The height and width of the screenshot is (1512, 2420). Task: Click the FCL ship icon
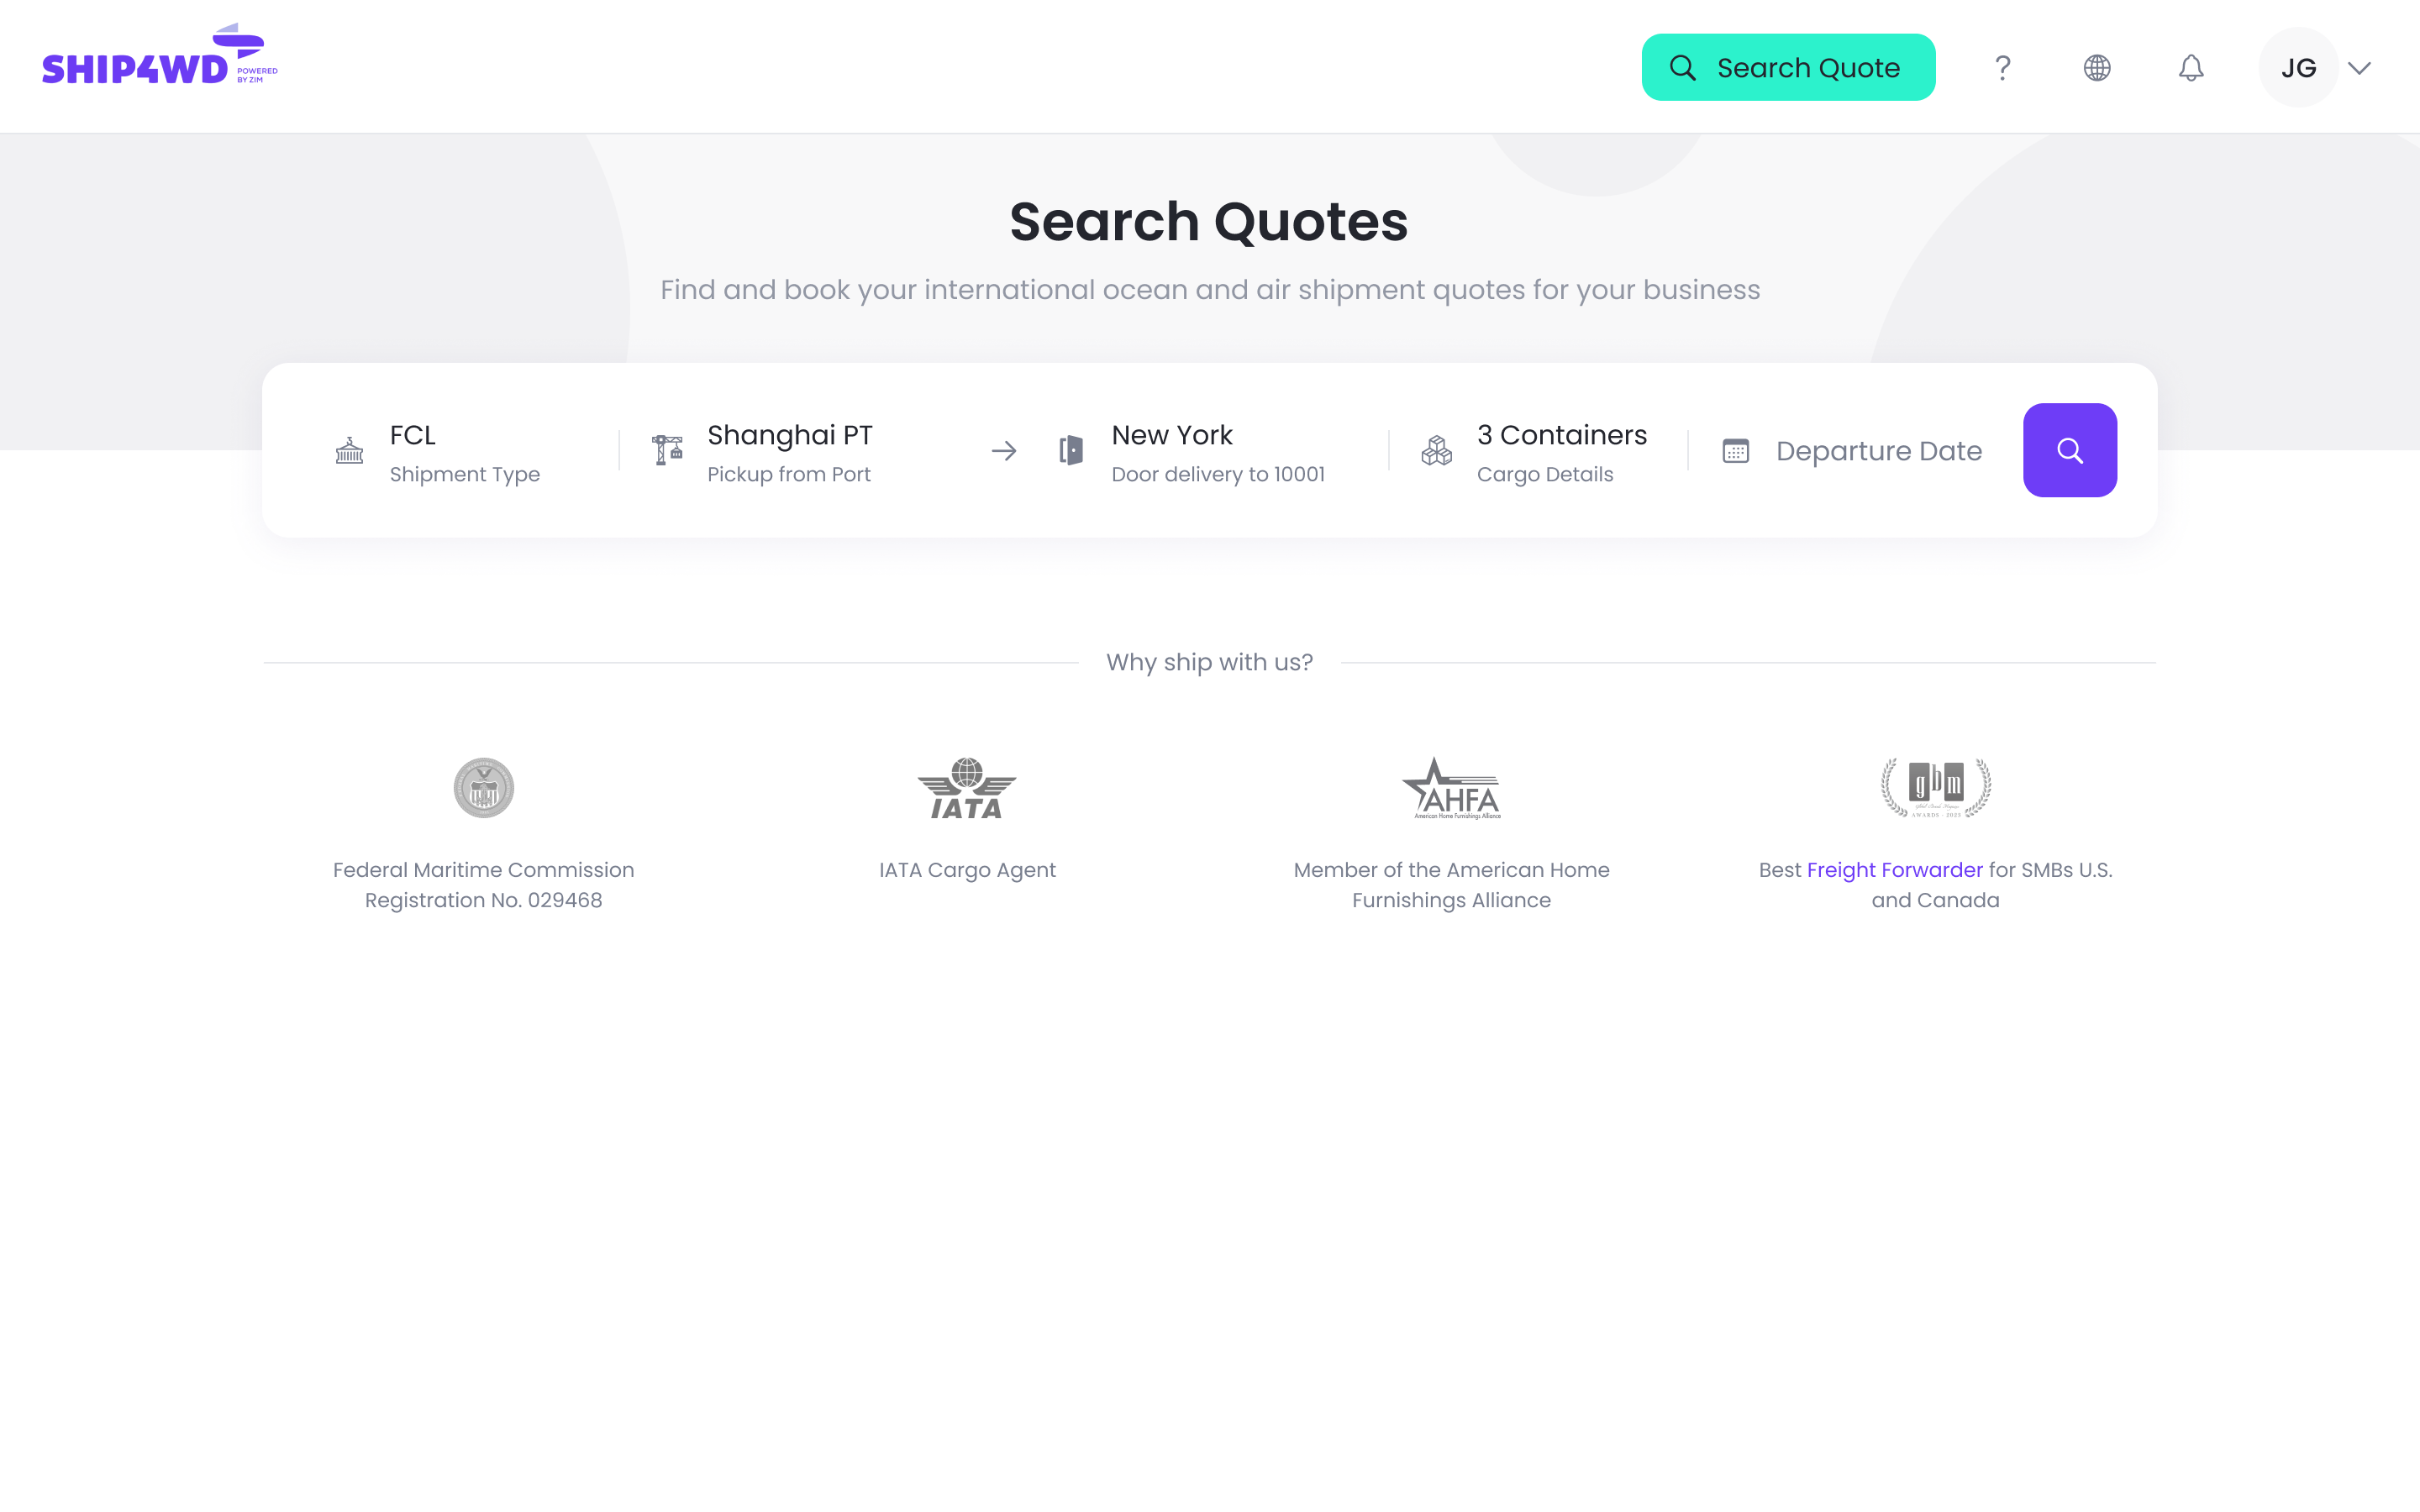[349, 451]
